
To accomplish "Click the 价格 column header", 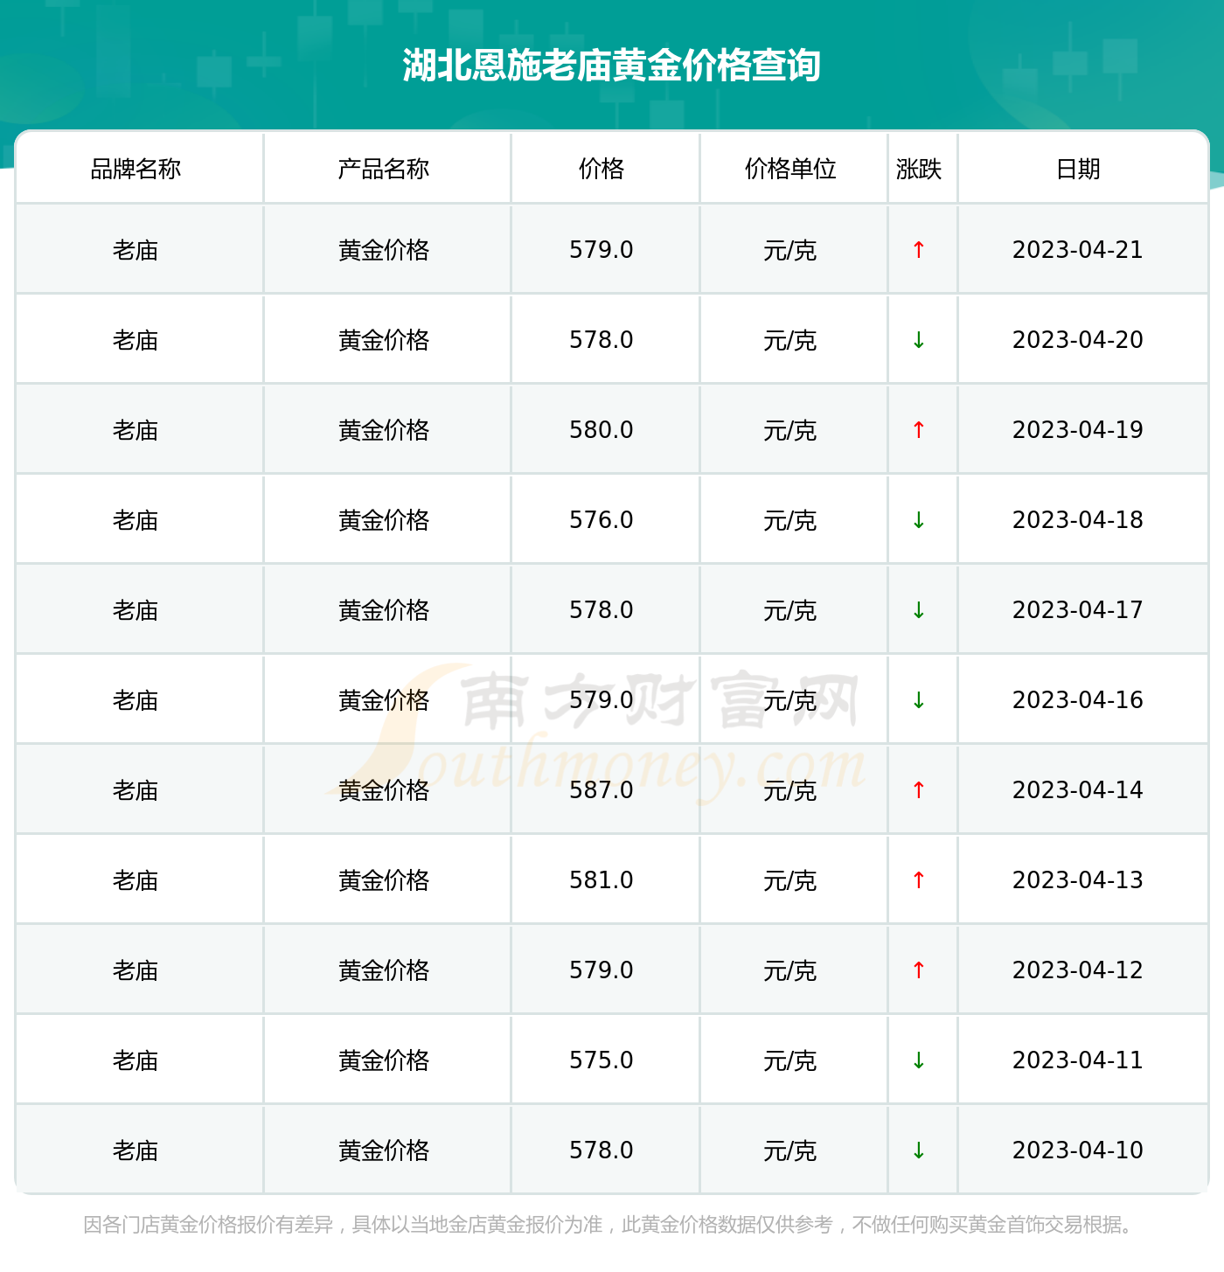I will [x=602, y=169].
